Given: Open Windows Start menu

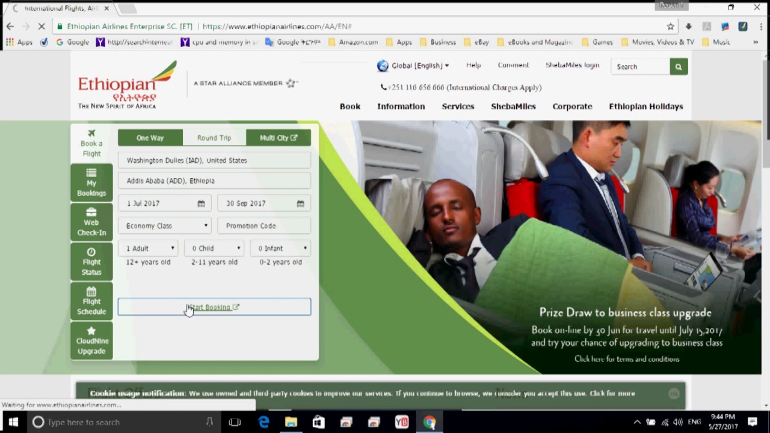Looking at the screenshot, I should click(13, 422).
